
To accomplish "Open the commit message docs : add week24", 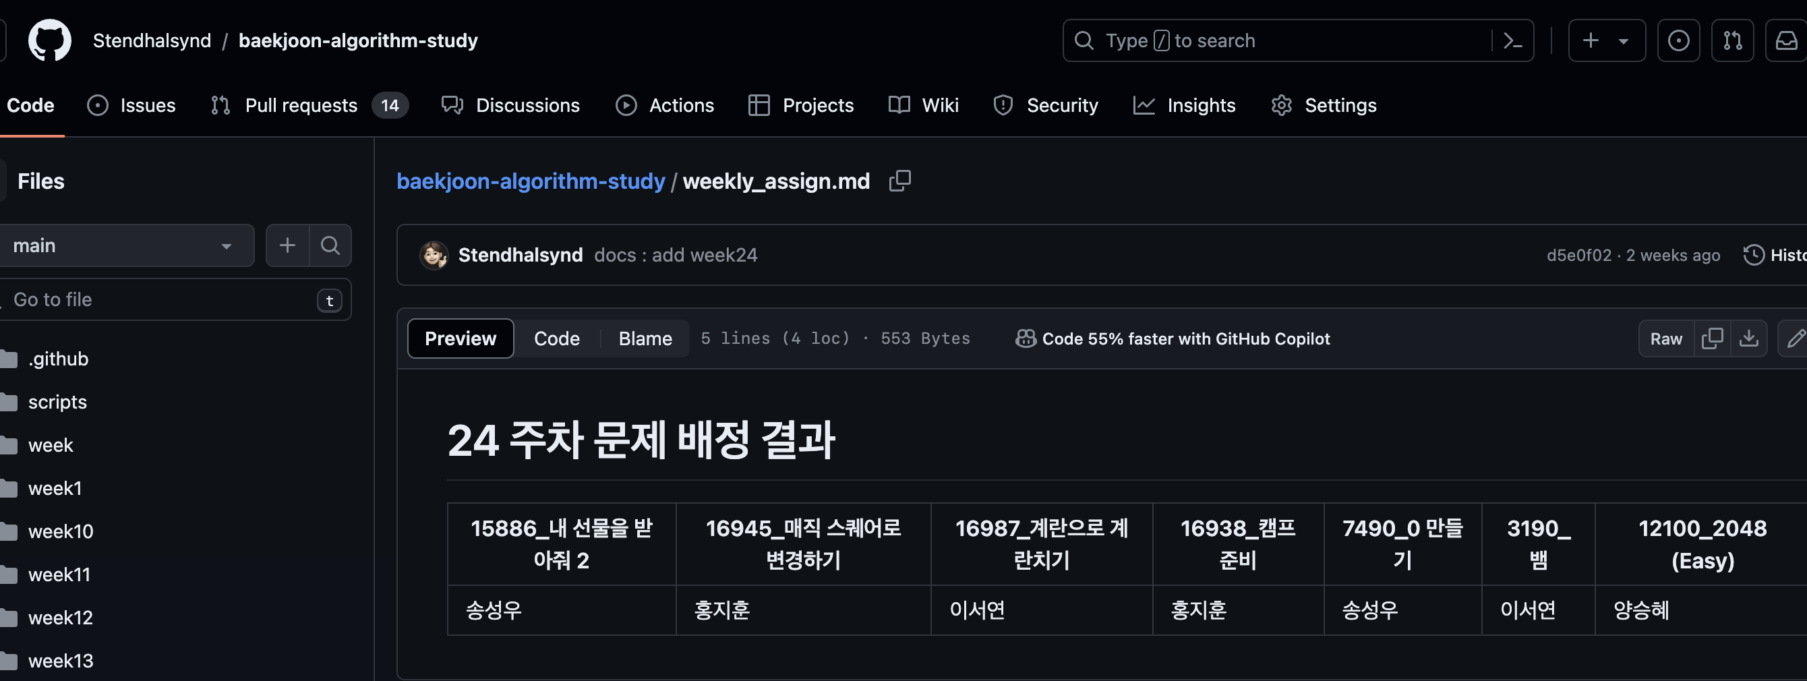I will pos(676,256).
